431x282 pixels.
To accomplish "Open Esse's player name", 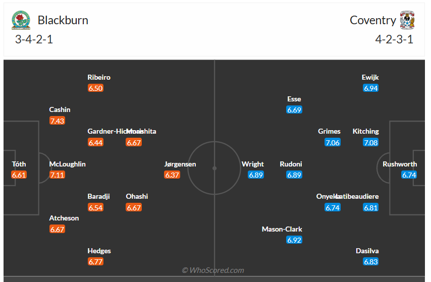I will tap(294, 99).
